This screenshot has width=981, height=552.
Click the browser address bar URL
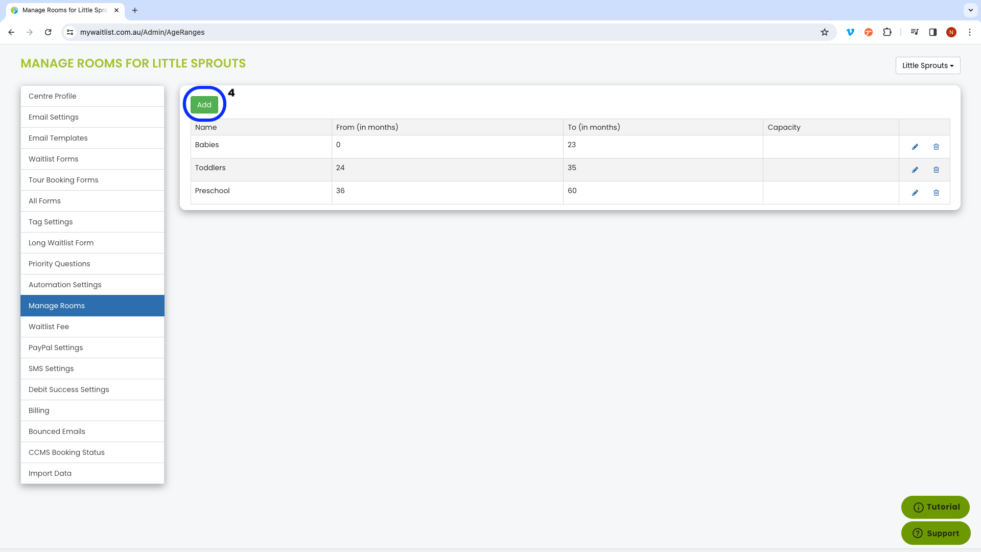pyautogui.click(x=143, y=32)
